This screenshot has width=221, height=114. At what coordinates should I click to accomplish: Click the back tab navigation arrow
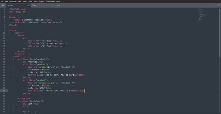click(2, 5)
